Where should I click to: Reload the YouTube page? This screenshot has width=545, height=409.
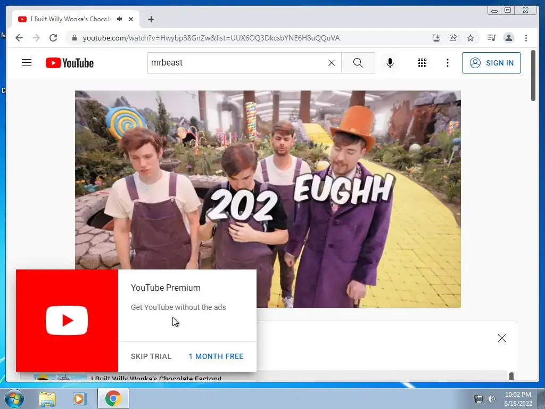pyautogui.click(x=53, y=38)
